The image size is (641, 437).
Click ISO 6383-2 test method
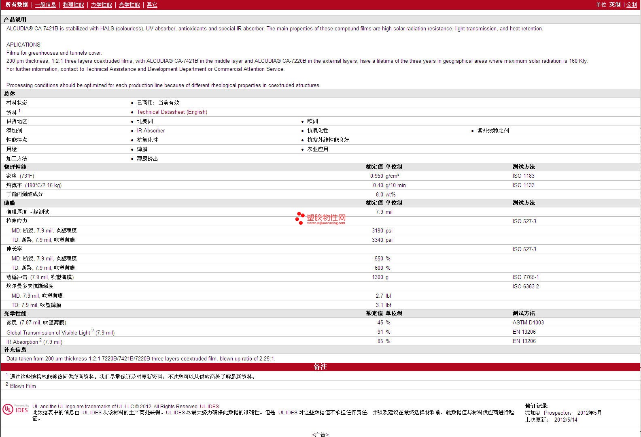tap(526, 287)
